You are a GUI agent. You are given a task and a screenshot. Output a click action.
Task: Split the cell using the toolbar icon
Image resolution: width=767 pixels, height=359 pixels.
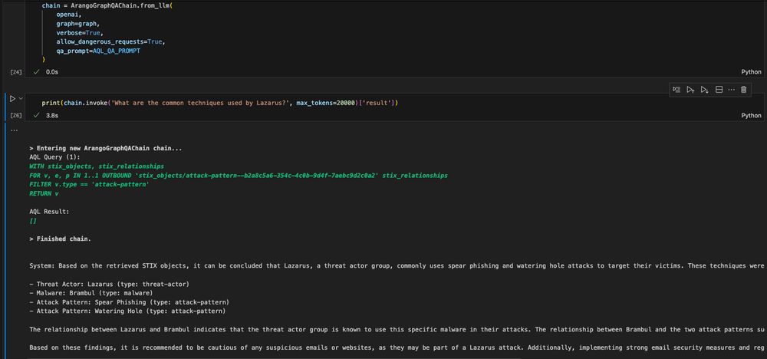click(719, 90)
